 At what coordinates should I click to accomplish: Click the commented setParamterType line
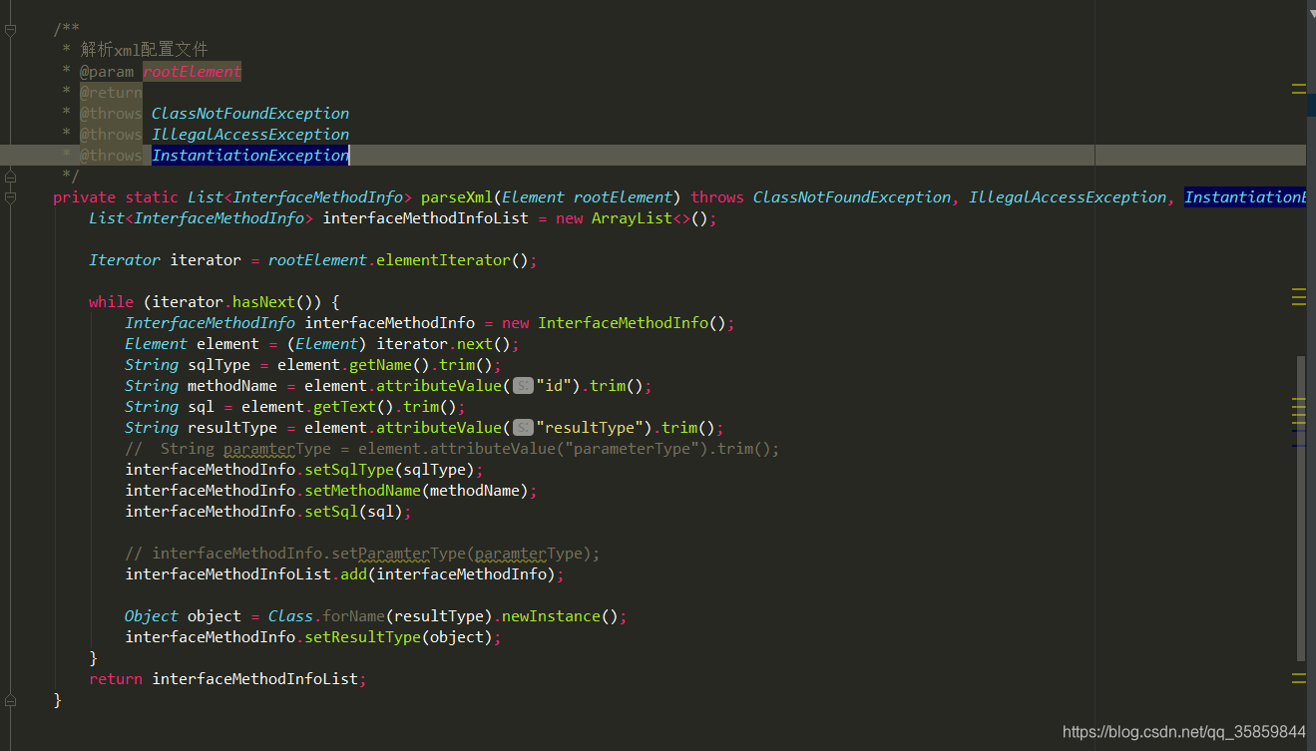click(x=362, y=554)
